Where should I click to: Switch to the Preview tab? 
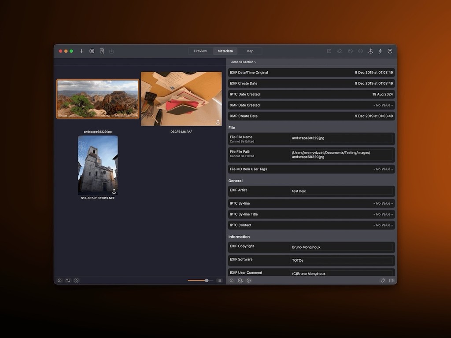coord(200,51)
